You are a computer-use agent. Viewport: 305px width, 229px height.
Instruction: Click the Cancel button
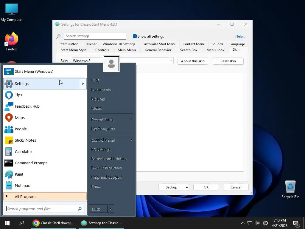tap(236, 187)
